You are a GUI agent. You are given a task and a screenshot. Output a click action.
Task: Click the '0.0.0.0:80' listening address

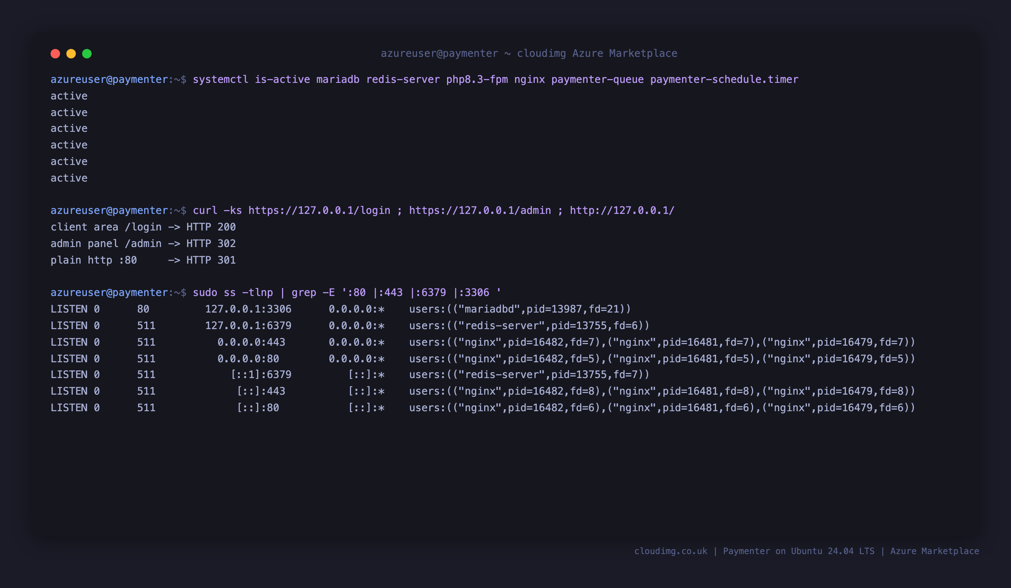(248, 359)
